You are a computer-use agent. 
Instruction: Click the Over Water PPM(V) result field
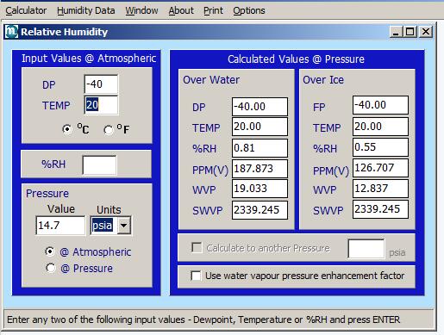click(x=260, y=169)
